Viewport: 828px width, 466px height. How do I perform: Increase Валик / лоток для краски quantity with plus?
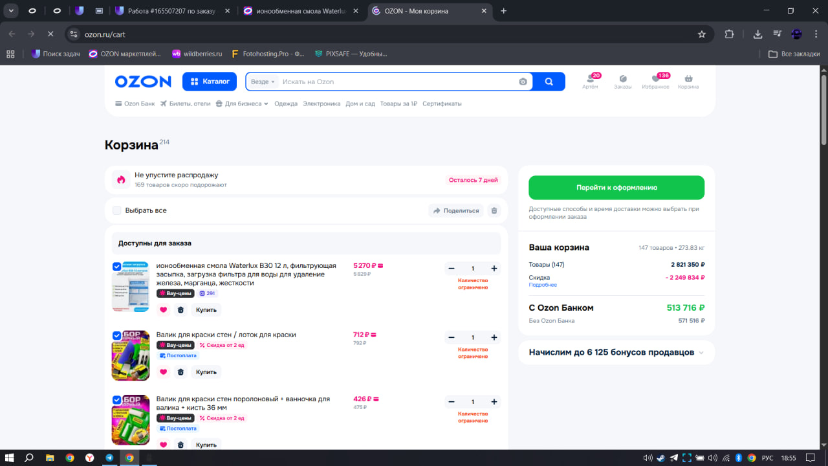[494, 337]
